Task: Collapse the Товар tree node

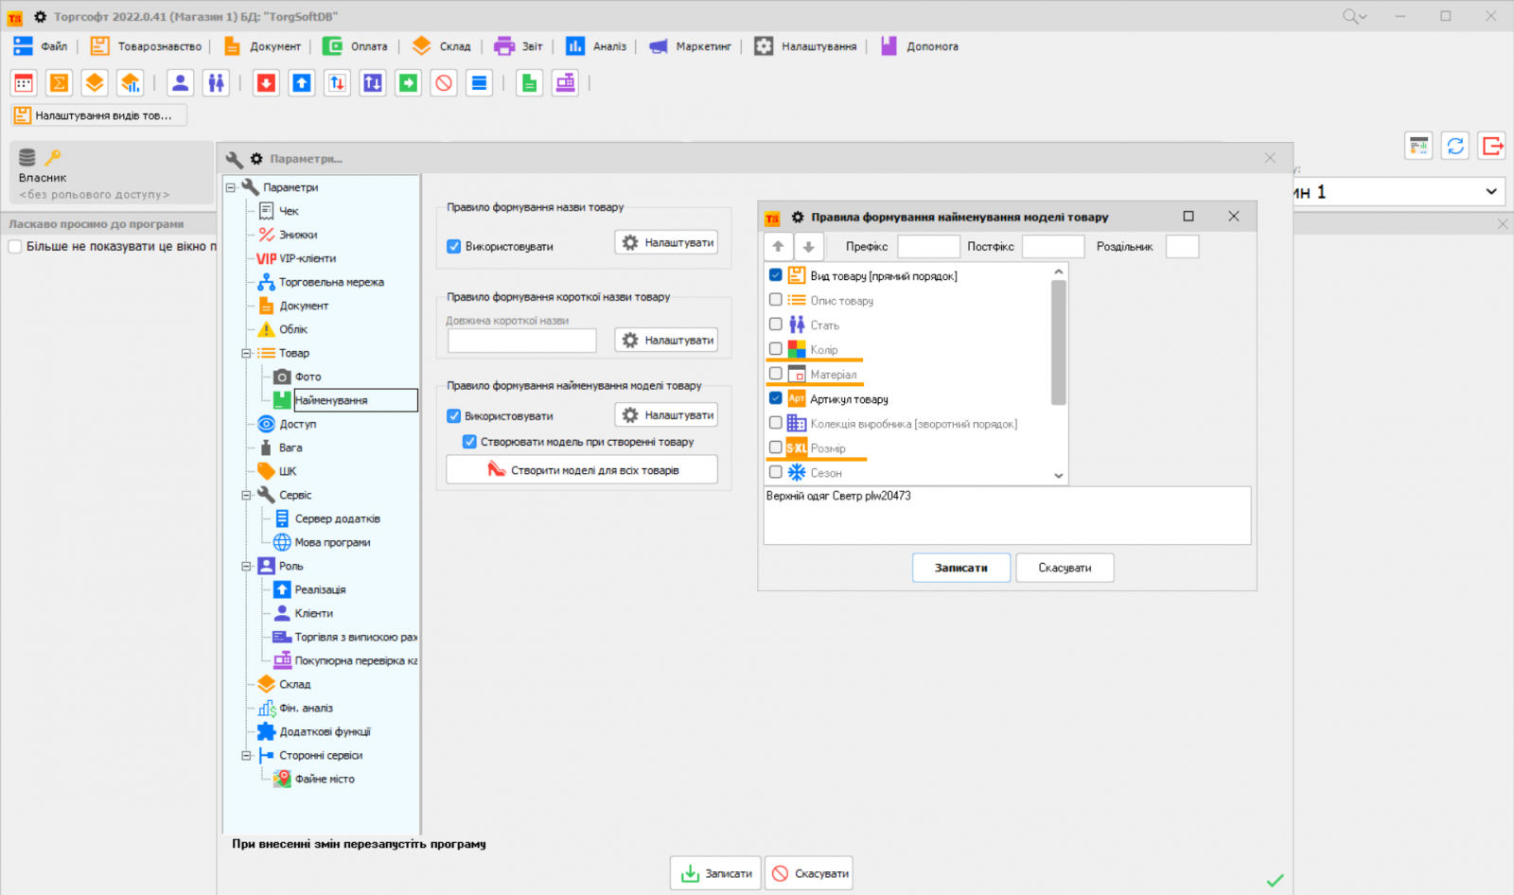Action: coord(246,353)
